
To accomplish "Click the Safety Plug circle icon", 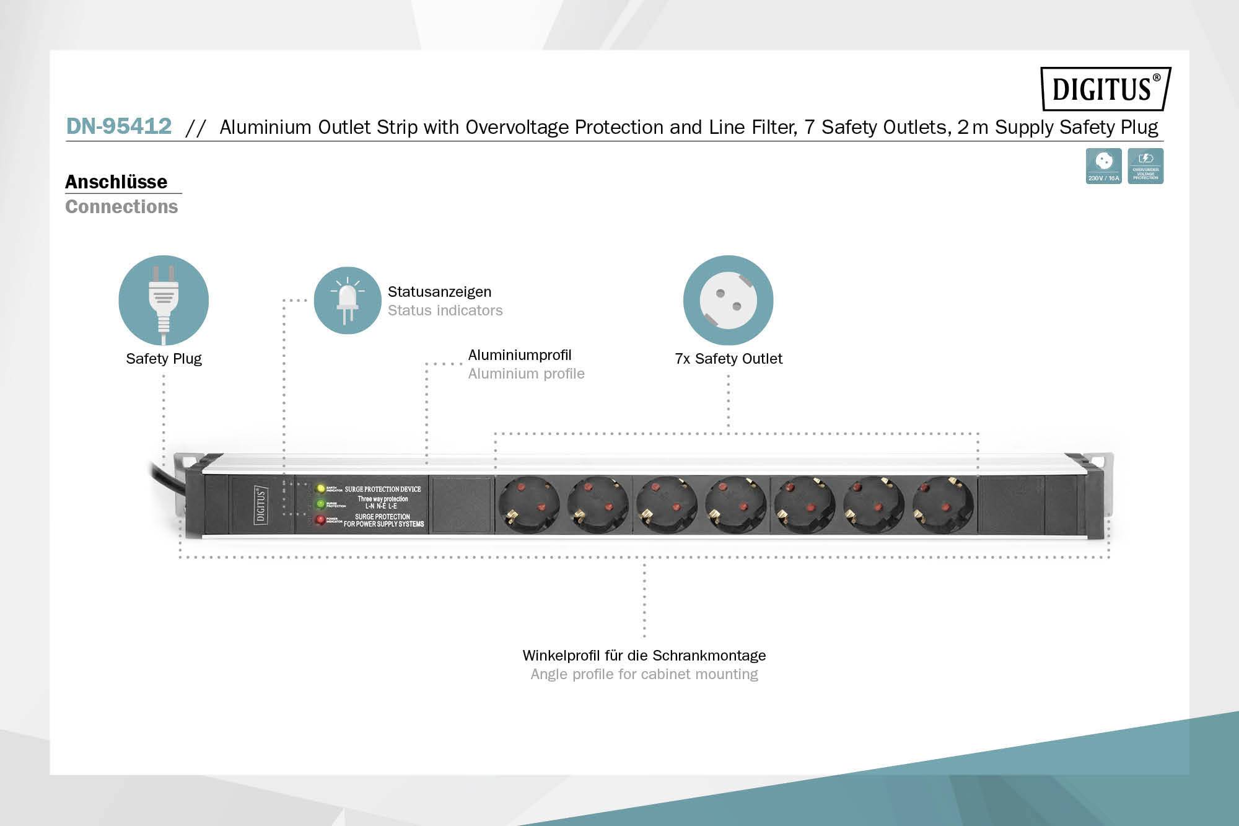I will click(x=164, y=301).
